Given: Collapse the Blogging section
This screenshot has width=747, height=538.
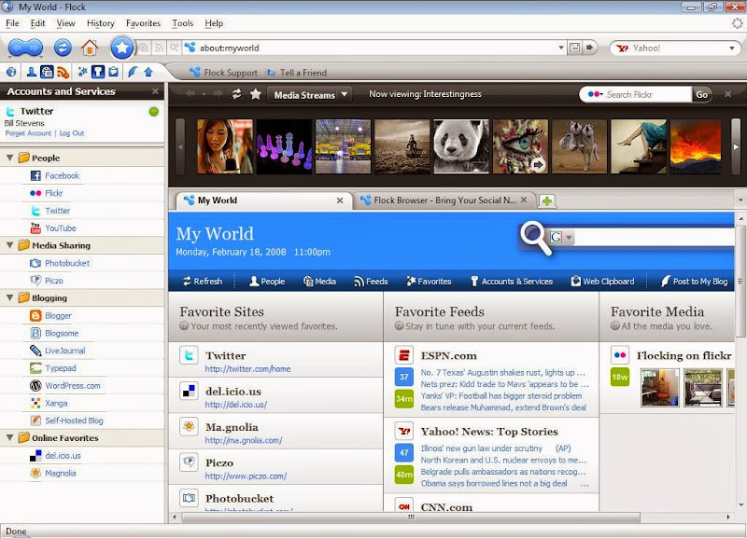Looking at the screenshot, I should [x=10, y=297].
